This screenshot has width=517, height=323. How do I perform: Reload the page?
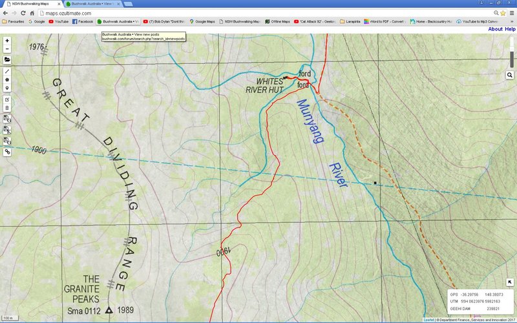tap(23, 13)
